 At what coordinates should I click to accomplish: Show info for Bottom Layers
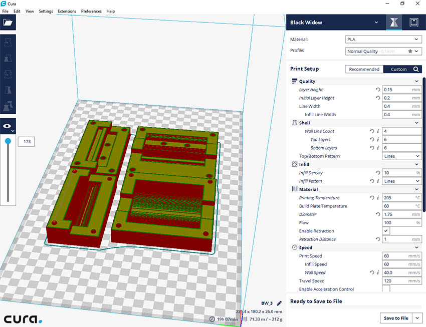tap(378, 148)
